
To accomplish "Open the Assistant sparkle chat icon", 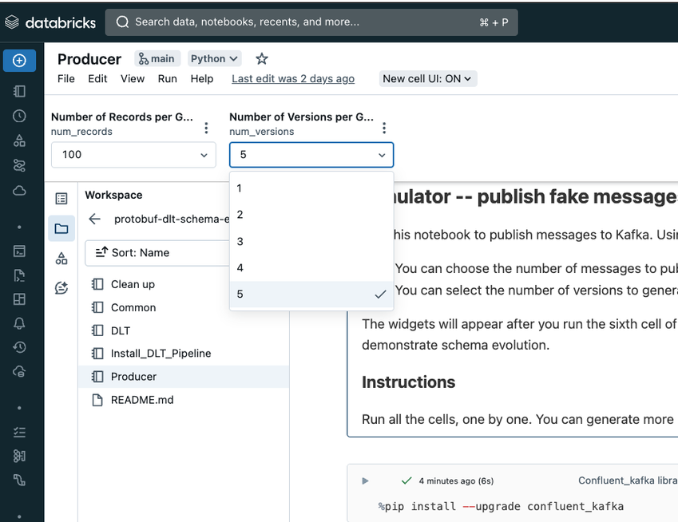I will click(61, 288).
